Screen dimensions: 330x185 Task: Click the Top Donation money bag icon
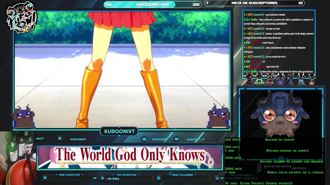pyautogui.click(x=102, y=178)
